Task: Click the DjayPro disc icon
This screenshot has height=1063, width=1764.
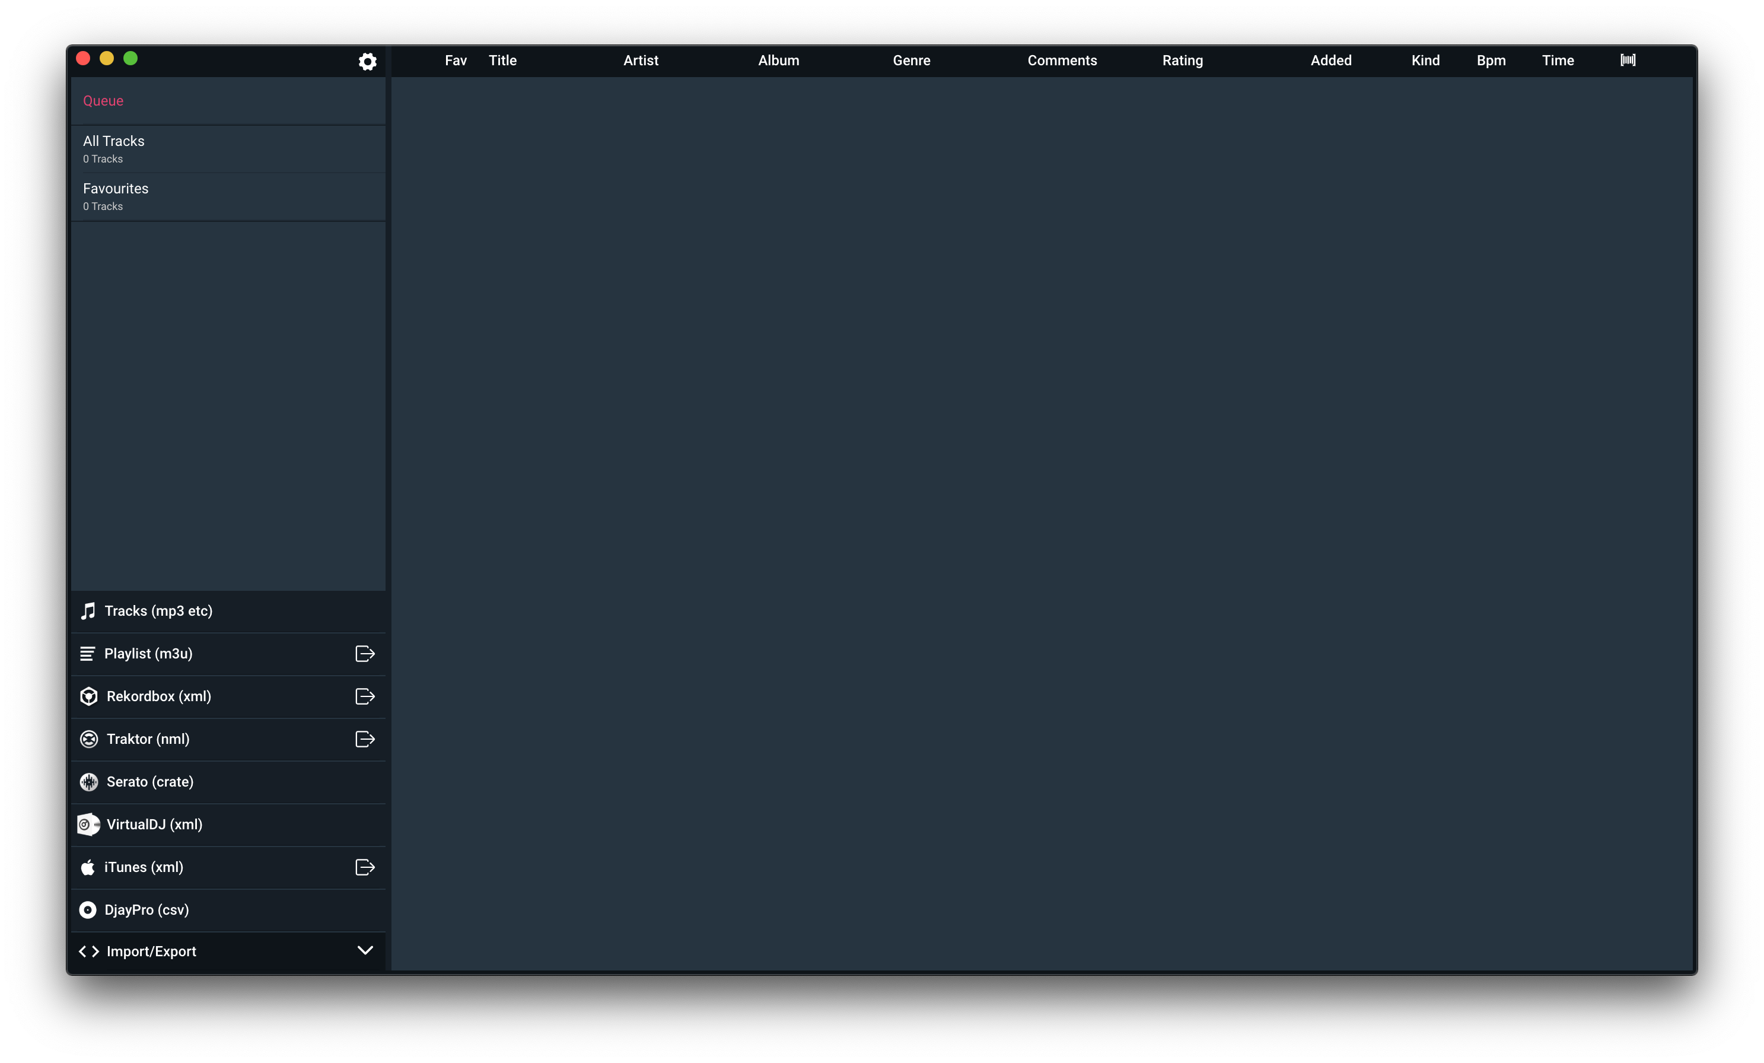Action: (87, 910)
